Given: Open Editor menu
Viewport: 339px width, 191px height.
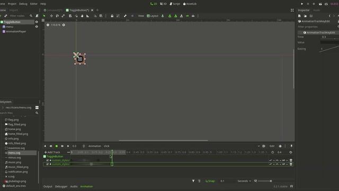Looking at the screenshot, I should 34,4.
